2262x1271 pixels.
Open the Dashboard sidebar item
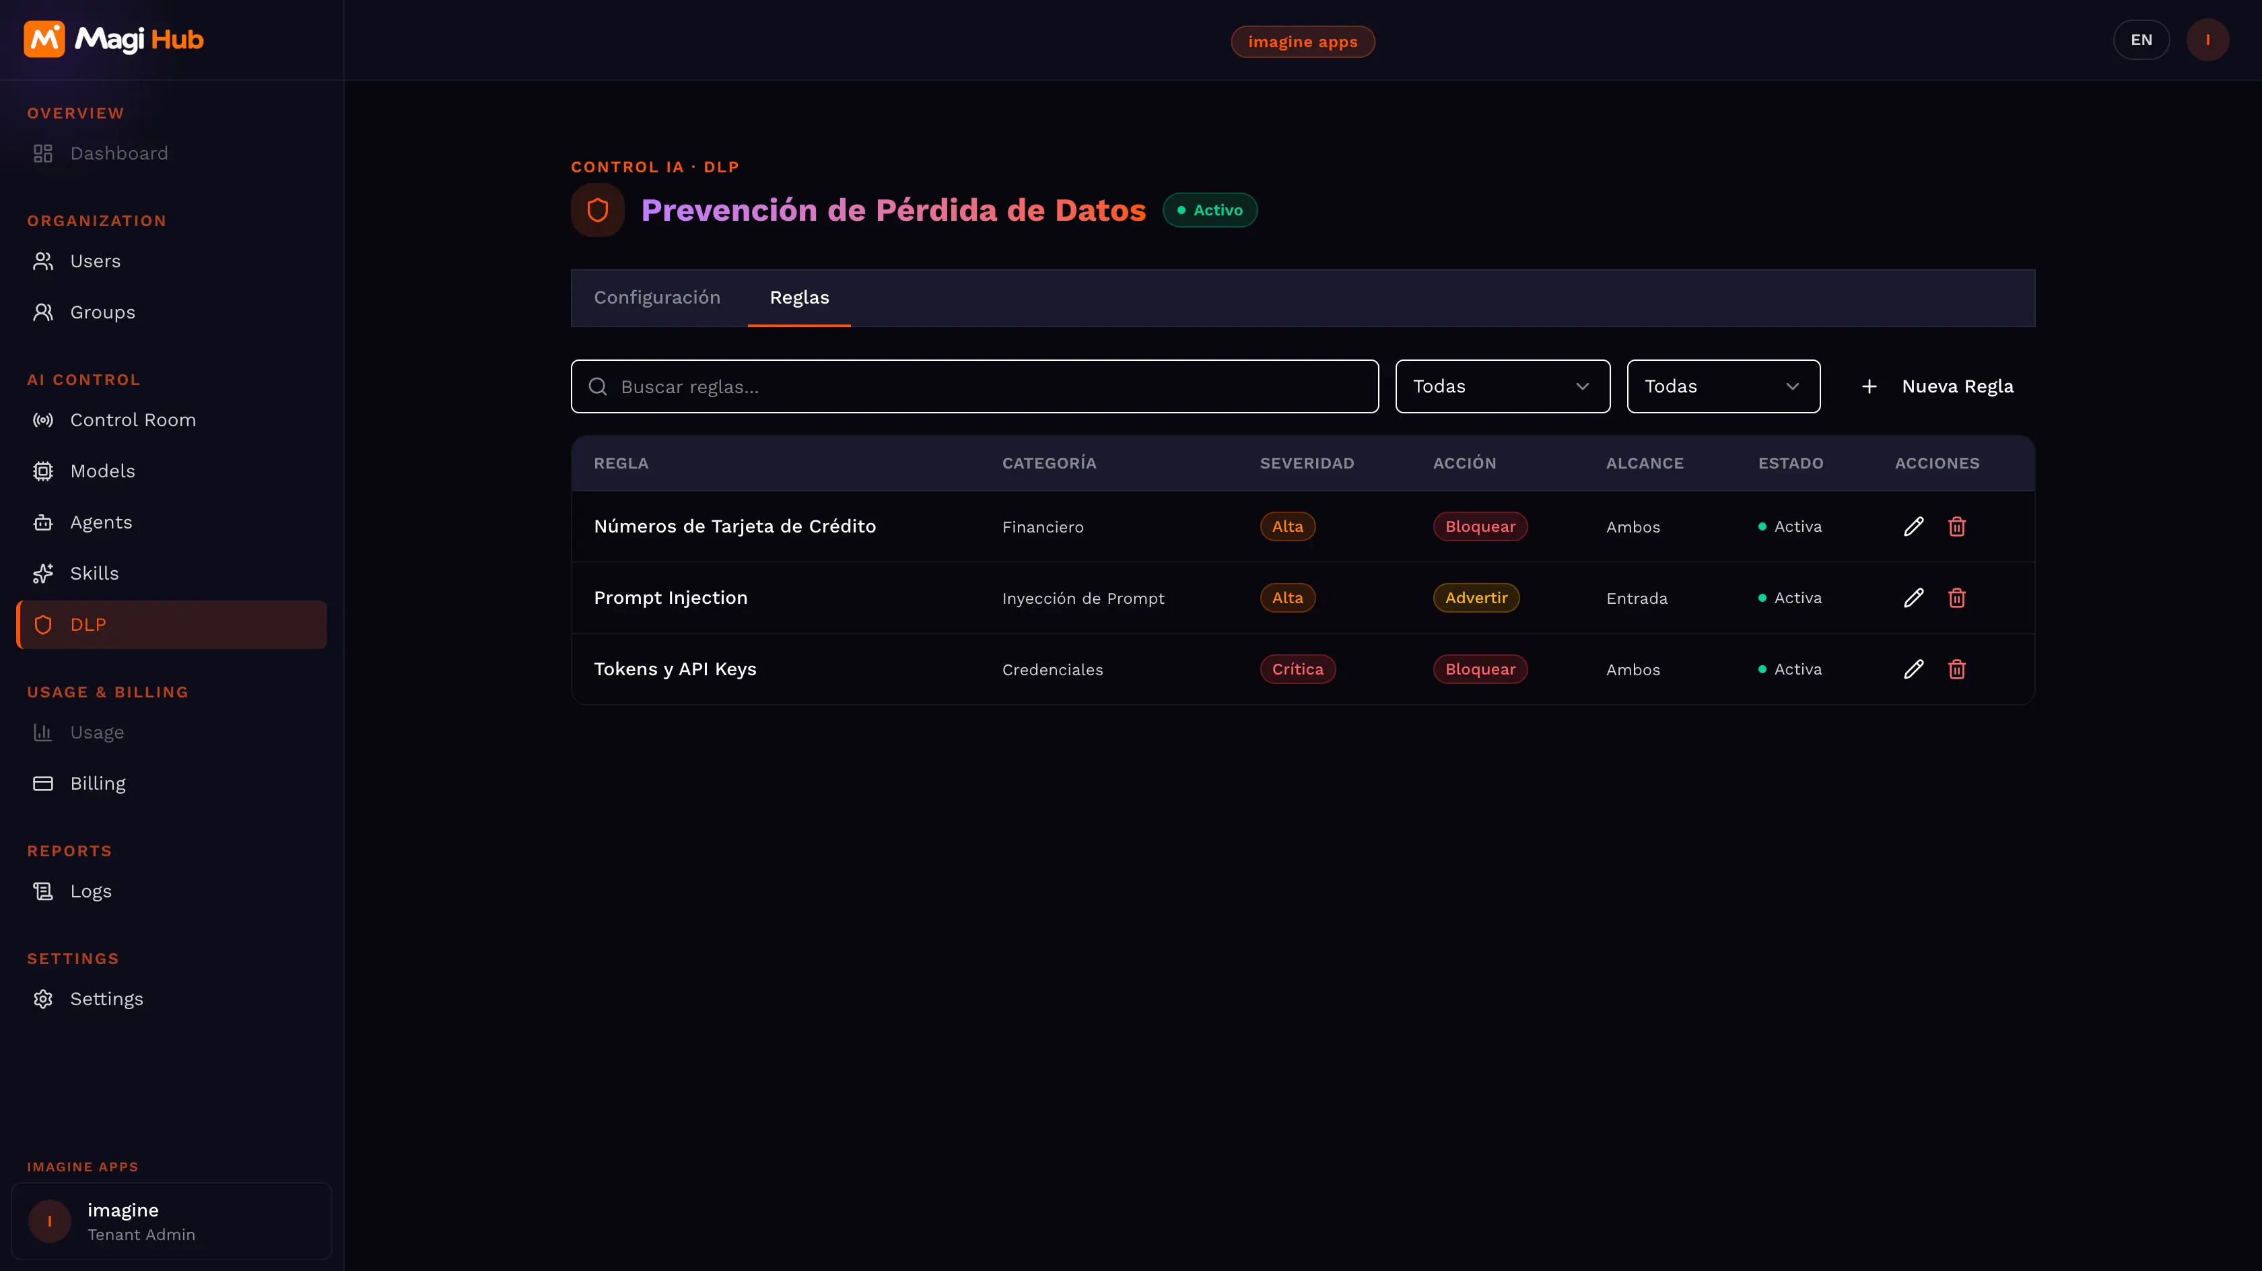(x=172, y=153)
